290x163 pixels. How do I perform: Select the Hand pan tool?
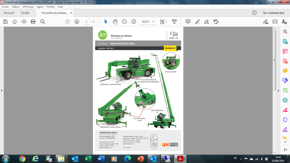115,22
